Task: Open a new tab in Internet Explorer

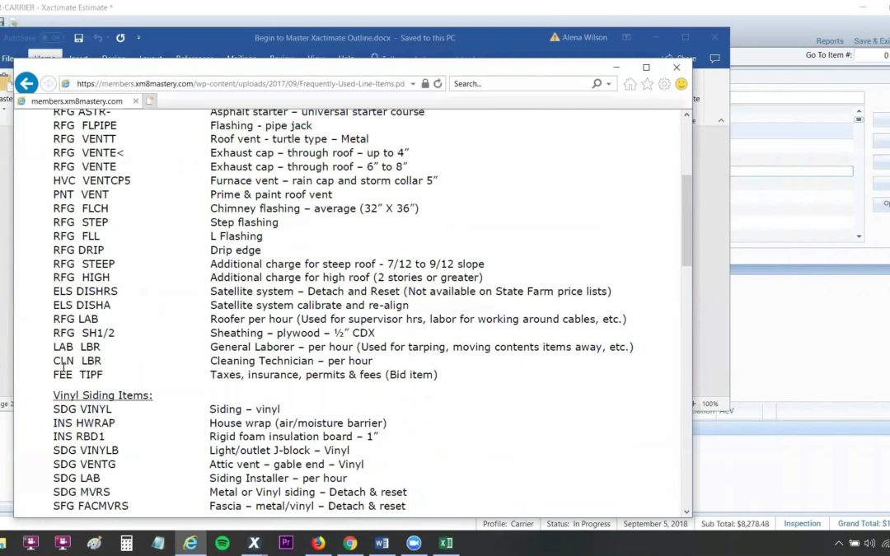Action: tap(151, 101)
